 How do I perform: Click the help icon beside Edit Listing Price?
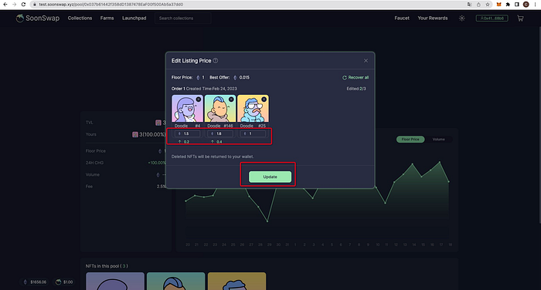(216, 61)
